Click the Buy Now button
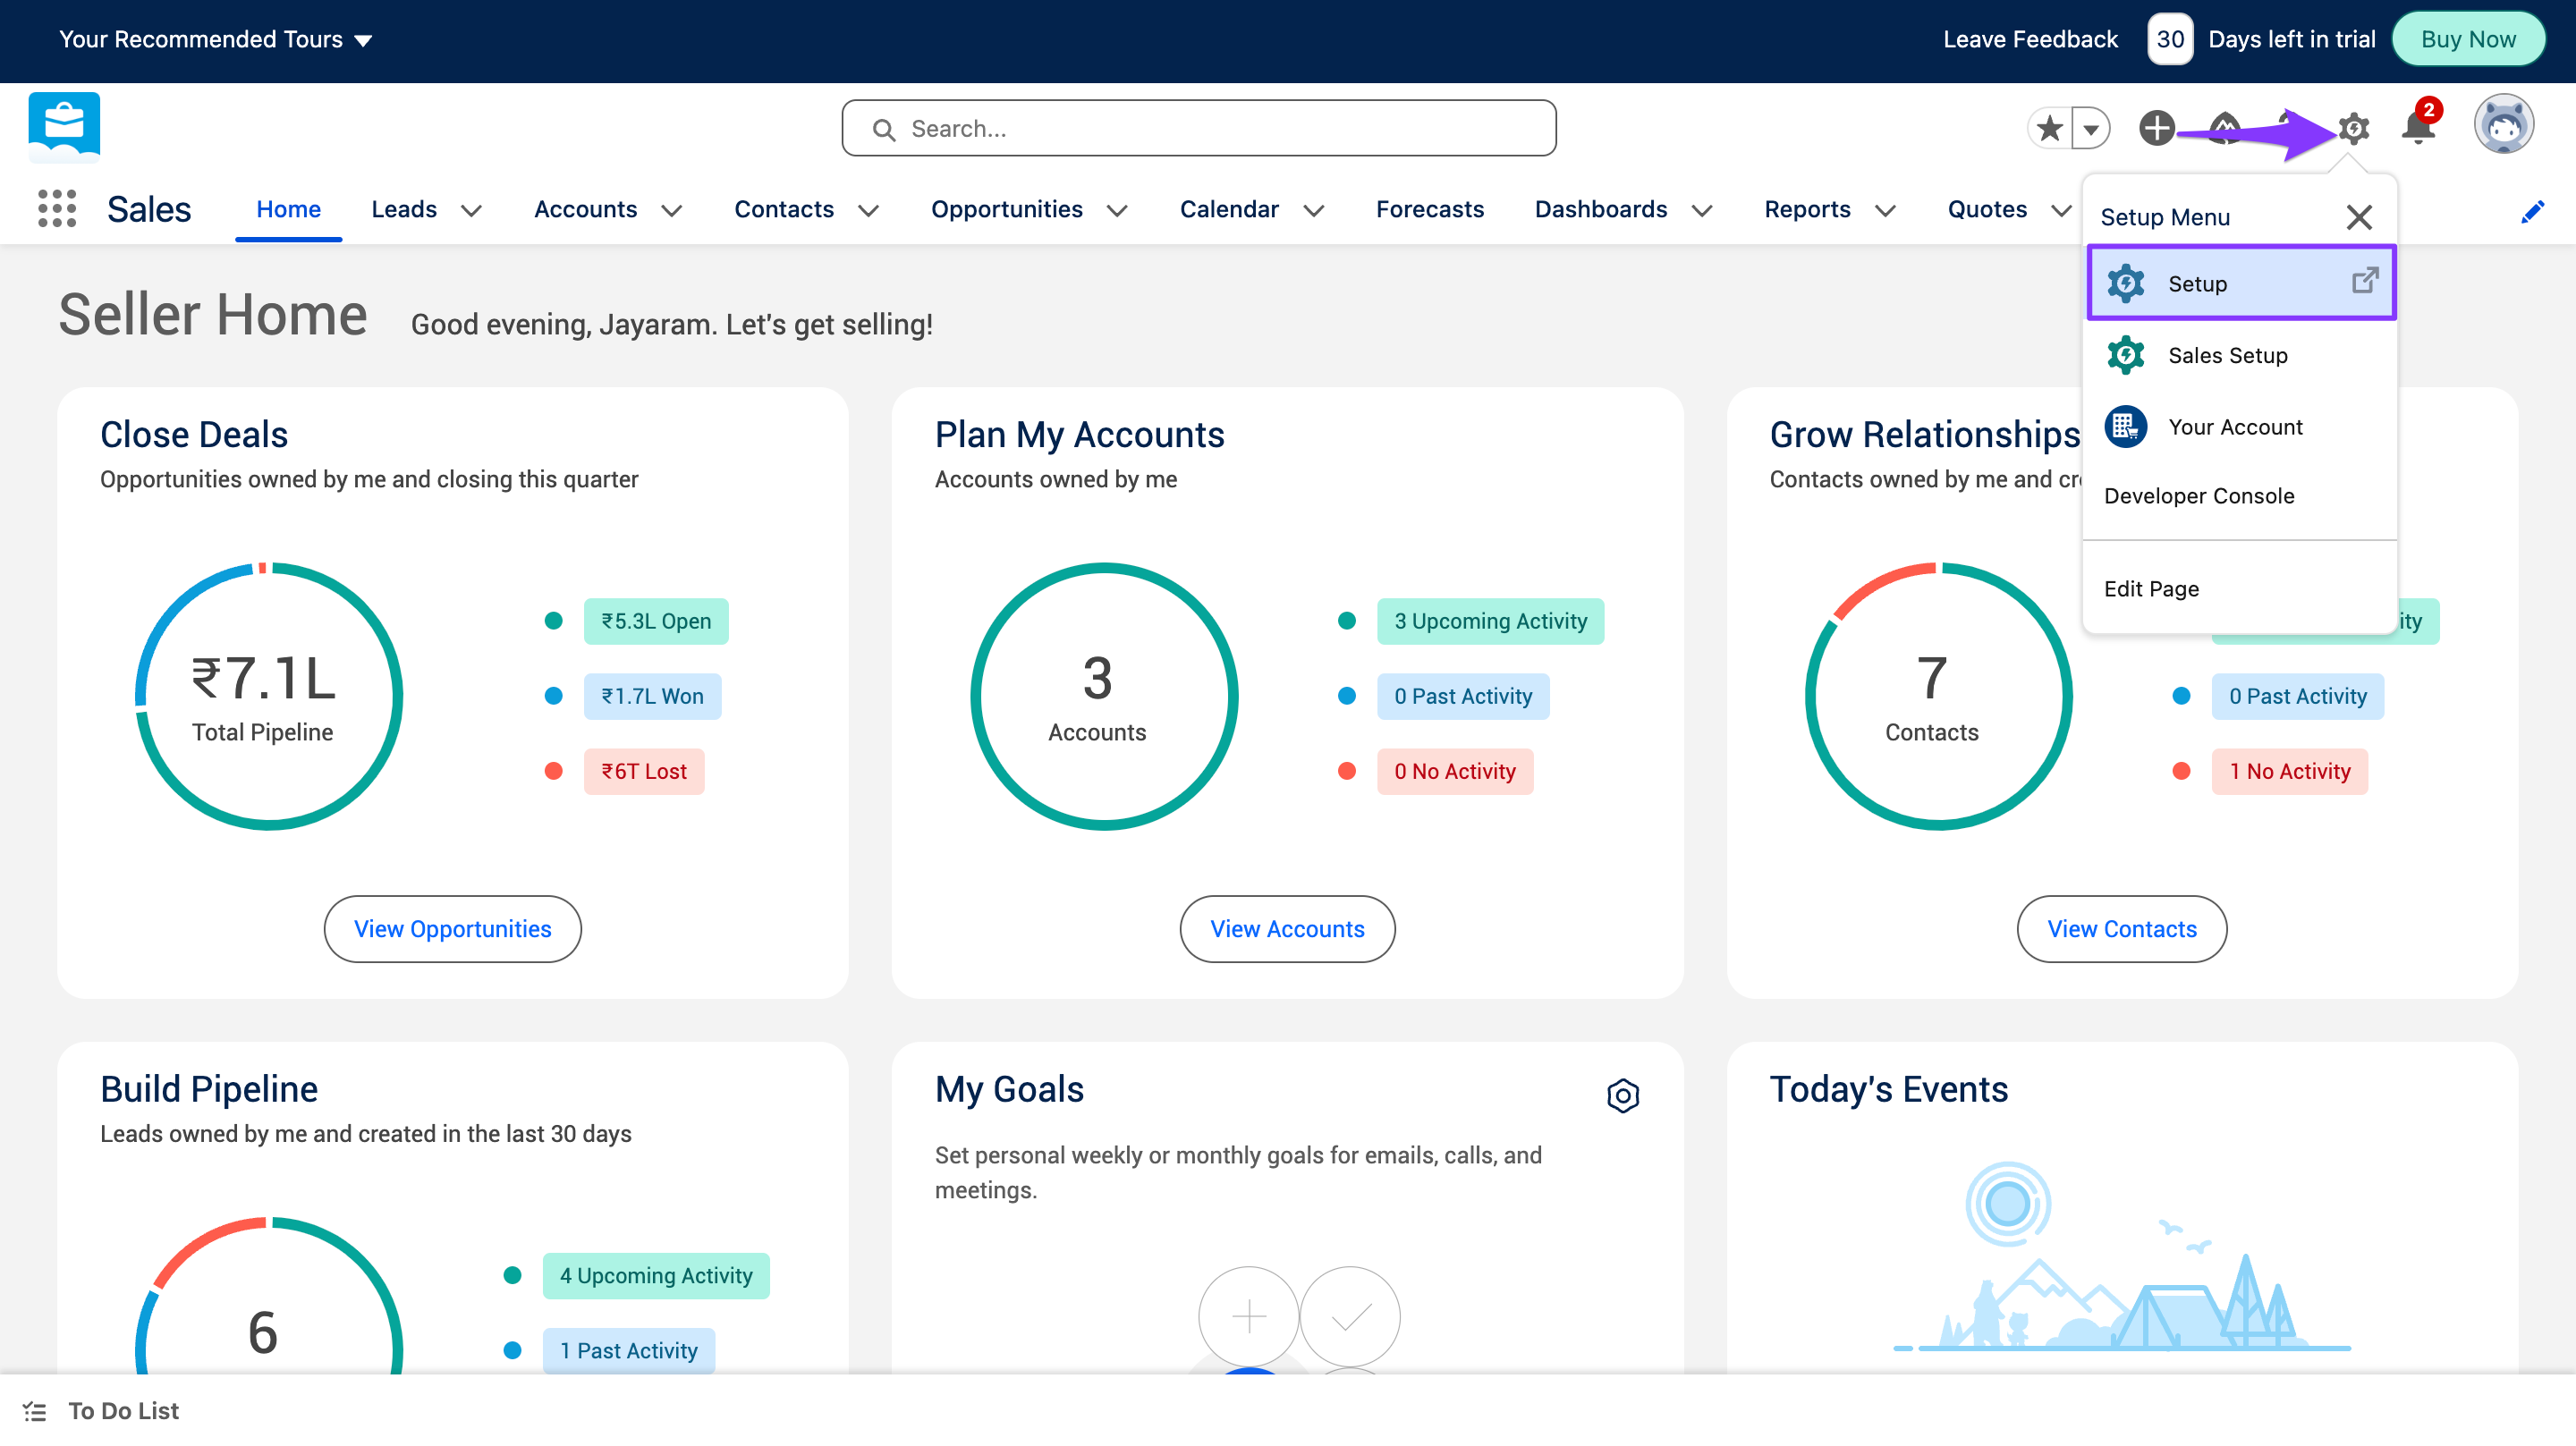 [2467, 40]
